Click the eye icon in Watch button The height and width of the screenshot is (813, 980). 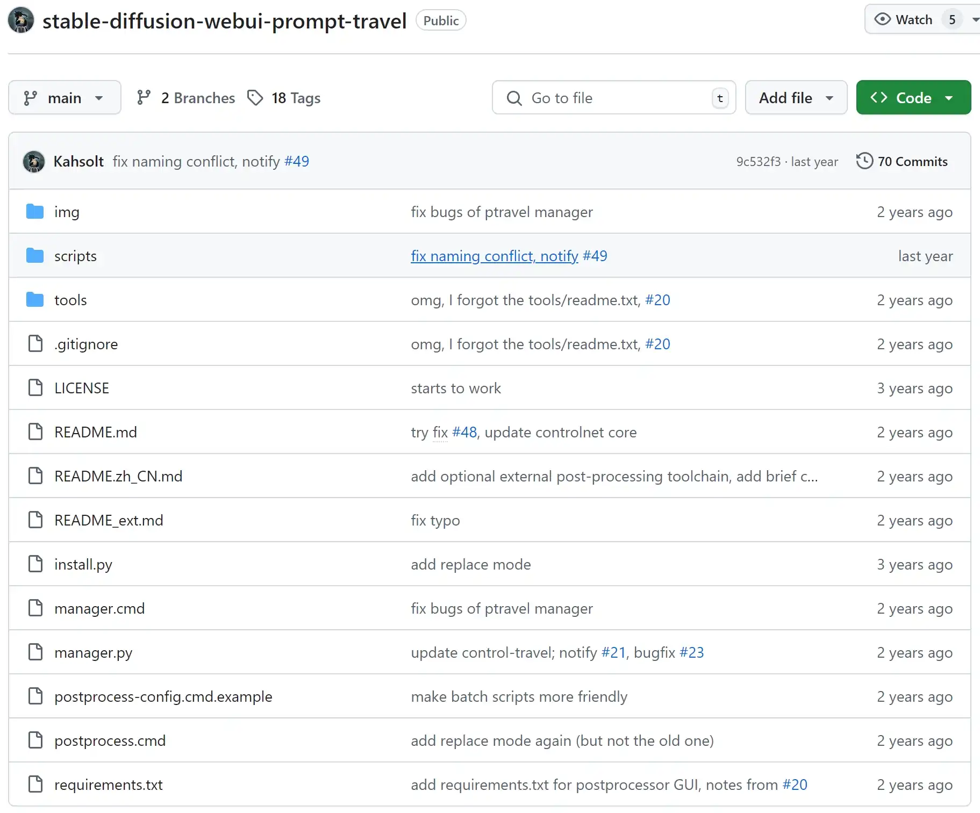882,19
